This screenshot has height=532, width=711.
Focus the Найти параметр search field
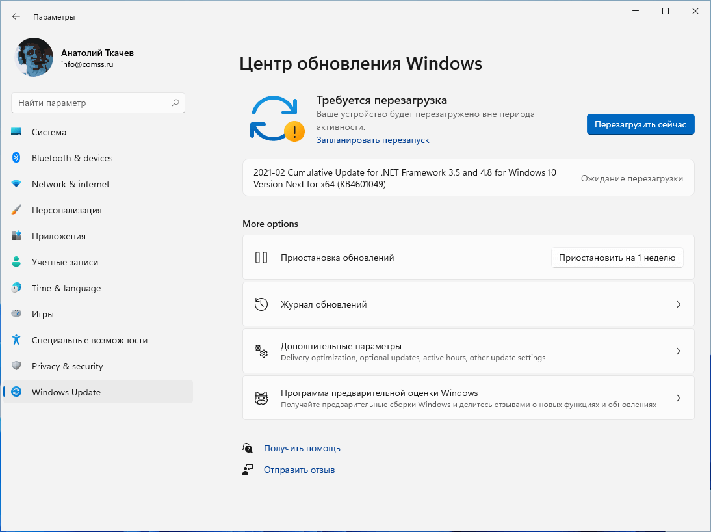click(91, 103)
